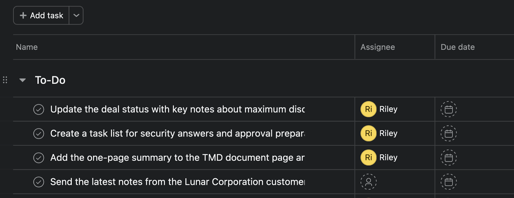Click Riley's avatar on the TMD document task

click(x=368, y=158)
